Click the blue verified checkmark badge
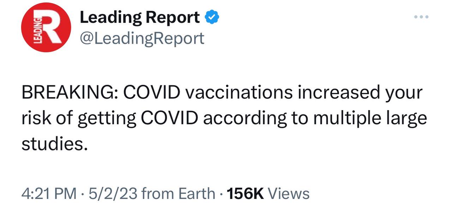Viewport: 452px width, 207px height. tap(212, 17)
